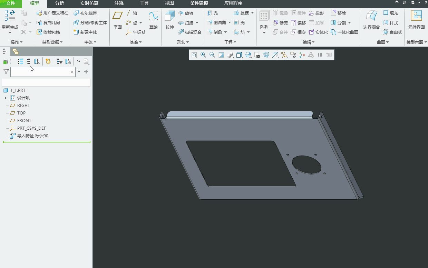The width and height of the screenshot is (428, 268).
Task: Click the 轴 axis tool
Action: (x=132, y=13)
